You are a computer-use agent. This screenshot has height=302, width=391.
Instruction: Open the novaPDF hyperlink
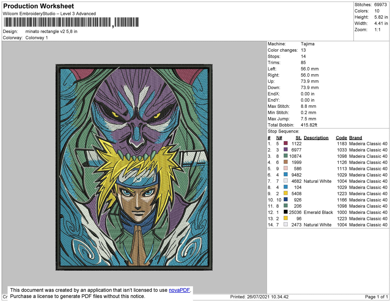click(x=179, y=290)
